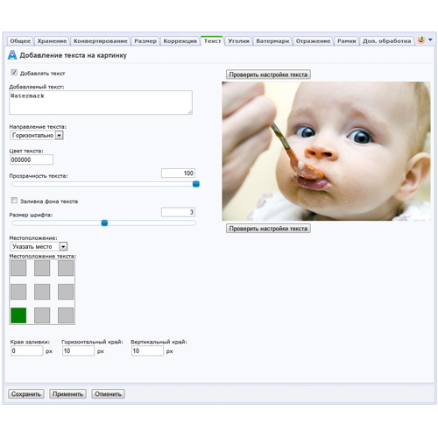Select the center text position square
This screenshot has height=438, width=438.
pos(42,292)
